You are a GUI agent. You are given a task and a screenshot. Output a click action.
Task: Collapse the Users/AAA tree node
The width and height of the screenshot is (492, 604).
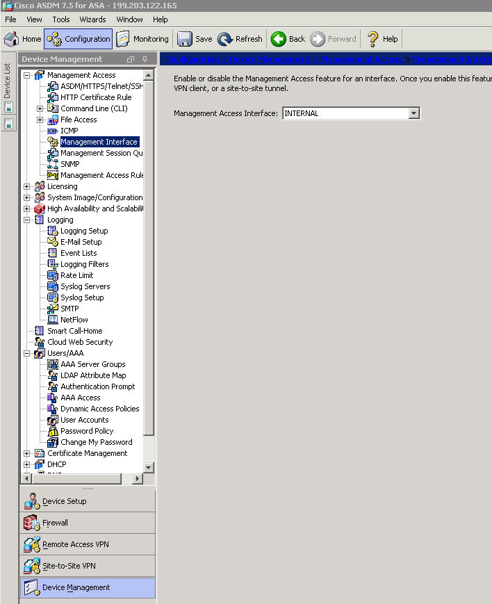(26, 353)
